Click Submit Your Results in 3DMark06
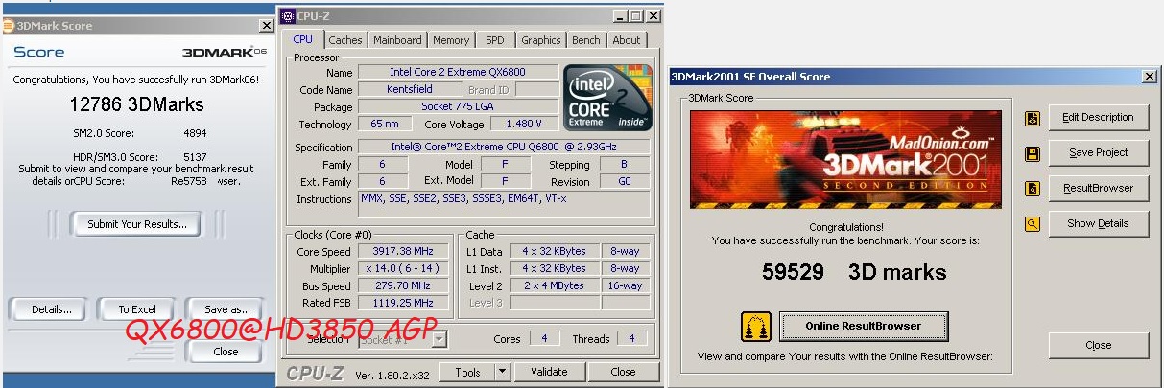The width and height of the screenshot is (1164, 388). [x=136, y=224]
